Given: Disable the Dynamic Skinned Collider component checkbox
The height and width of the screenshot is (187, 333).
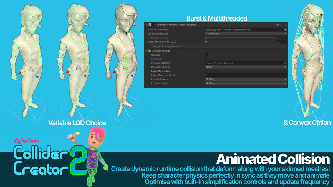Looking at the screenshot, I should [x=154, y=25].
